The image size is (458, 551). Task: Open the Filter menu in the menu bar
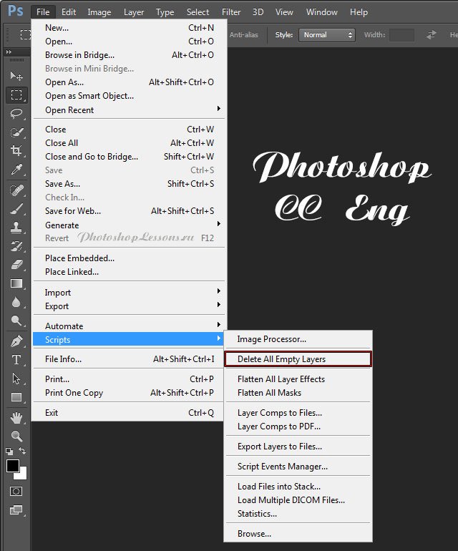click(x=231, y=11)
